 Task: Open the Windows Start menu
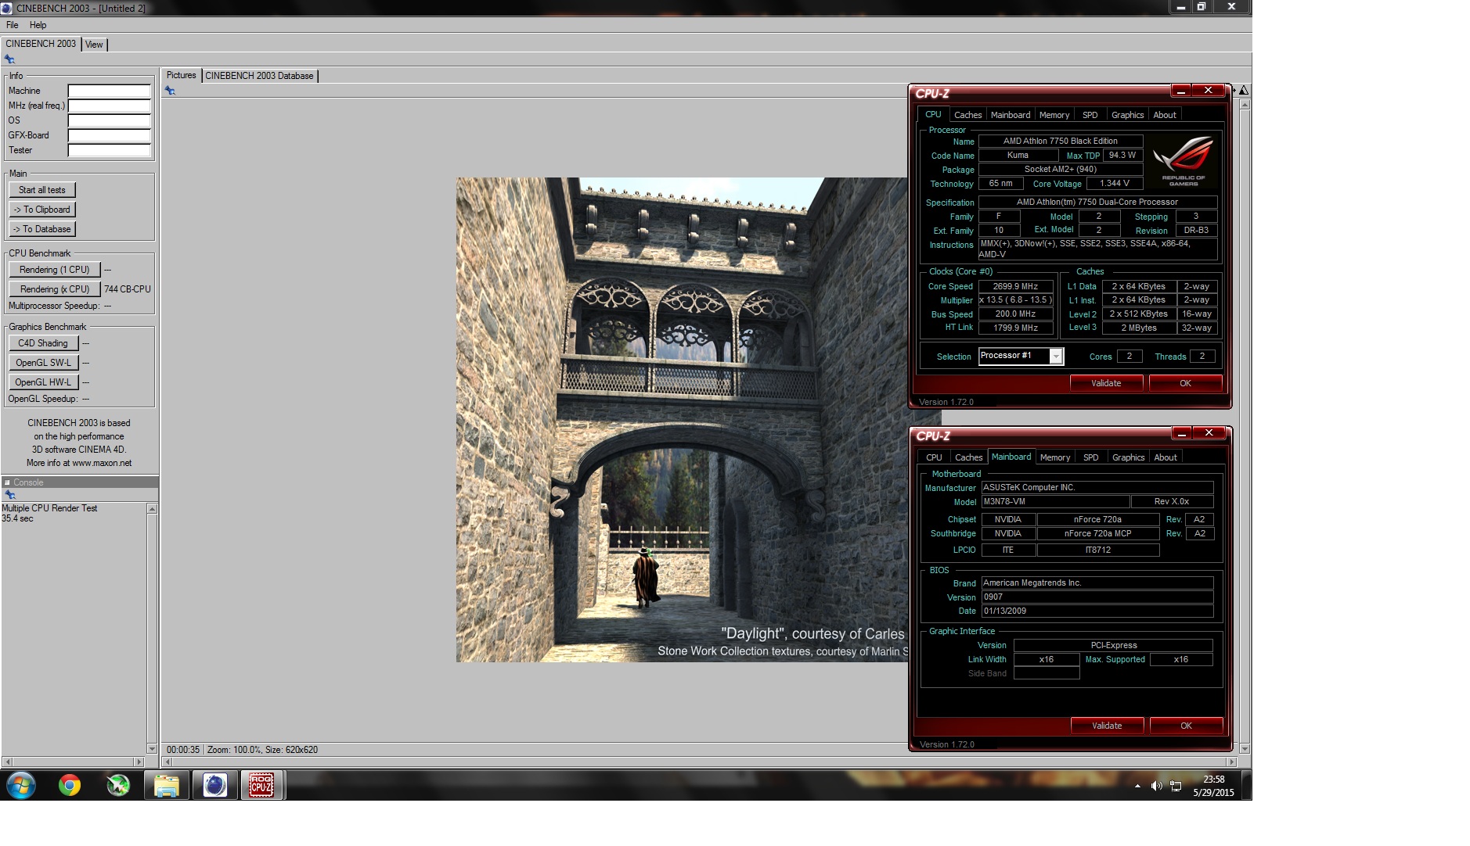21,785
